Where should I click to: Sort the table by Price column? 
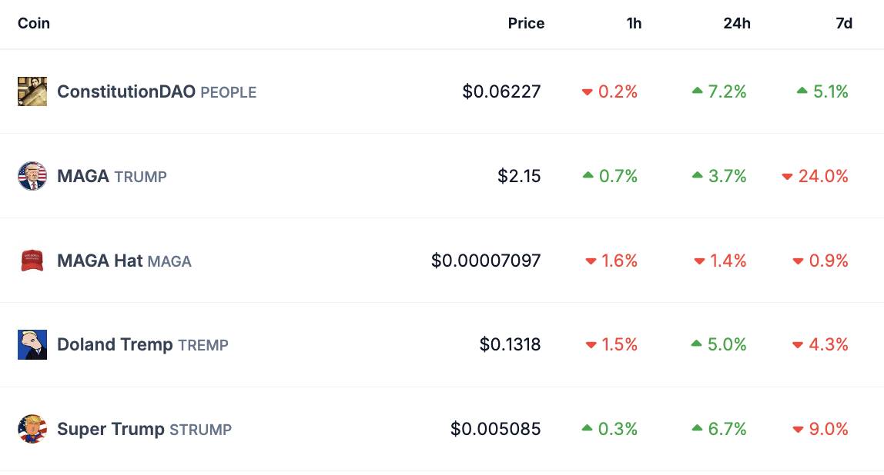526,23
